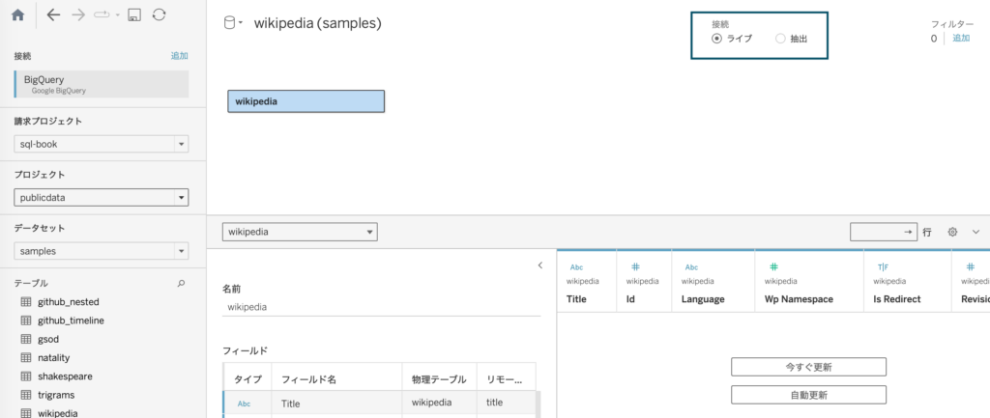Change Wp Namespace green number type icon
The image size is (990, 418).
774,266
